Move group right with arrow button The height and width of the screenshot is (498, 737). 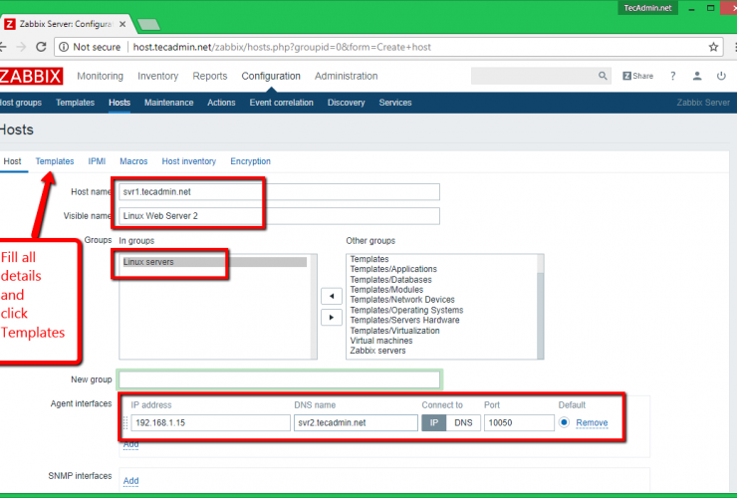pyautogui.click(x=330, y=318)
